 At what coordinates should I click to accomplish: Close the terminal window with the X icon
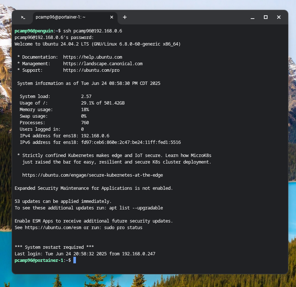pyautogui.click(x=278, y=17)
